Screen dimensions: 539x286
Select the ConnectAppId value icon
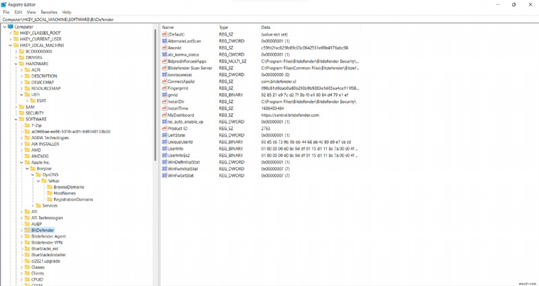tap(164, 81)
